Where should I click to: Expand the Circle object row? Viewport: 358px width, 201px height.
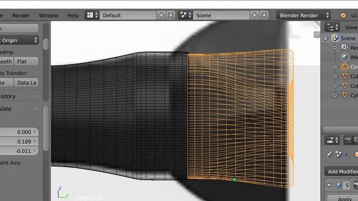(x=335, y=66)
